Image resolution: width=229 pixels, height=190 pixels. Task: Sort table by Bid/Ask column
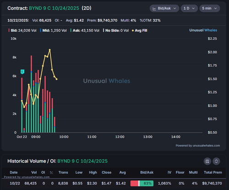coord(147,173)
